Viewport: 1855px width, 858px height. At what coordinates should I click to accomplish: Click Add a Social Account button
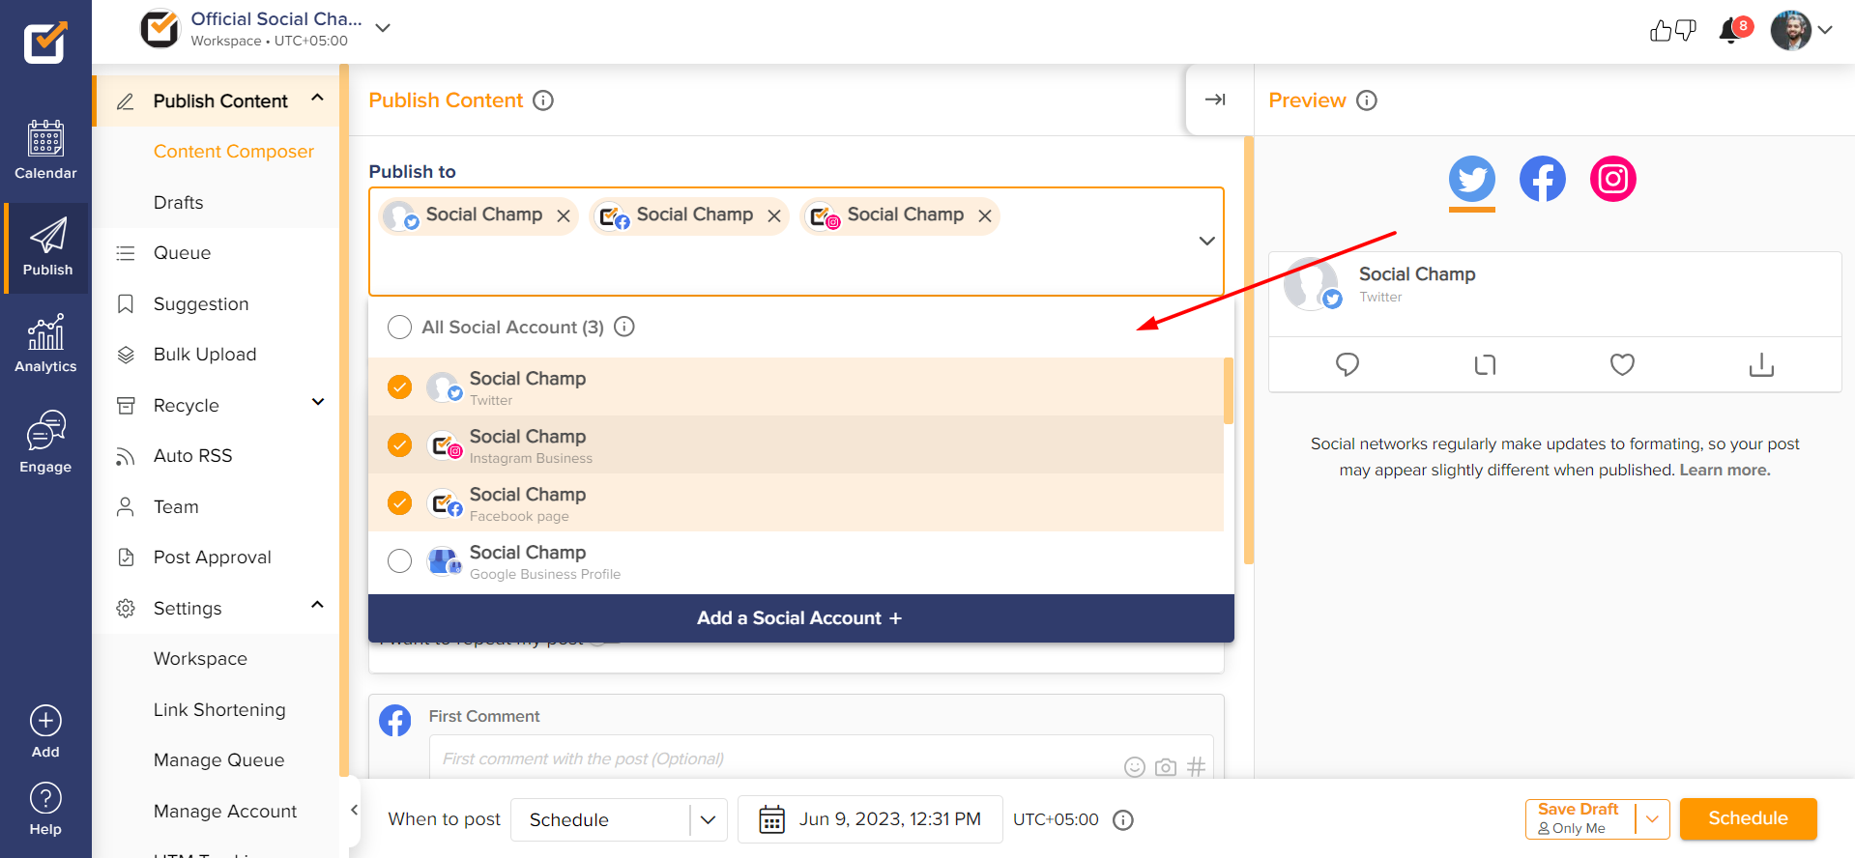click(x=800, y=618)
